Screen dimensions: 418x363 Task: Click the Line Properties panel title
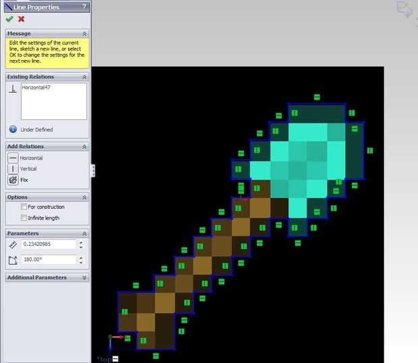36,7
